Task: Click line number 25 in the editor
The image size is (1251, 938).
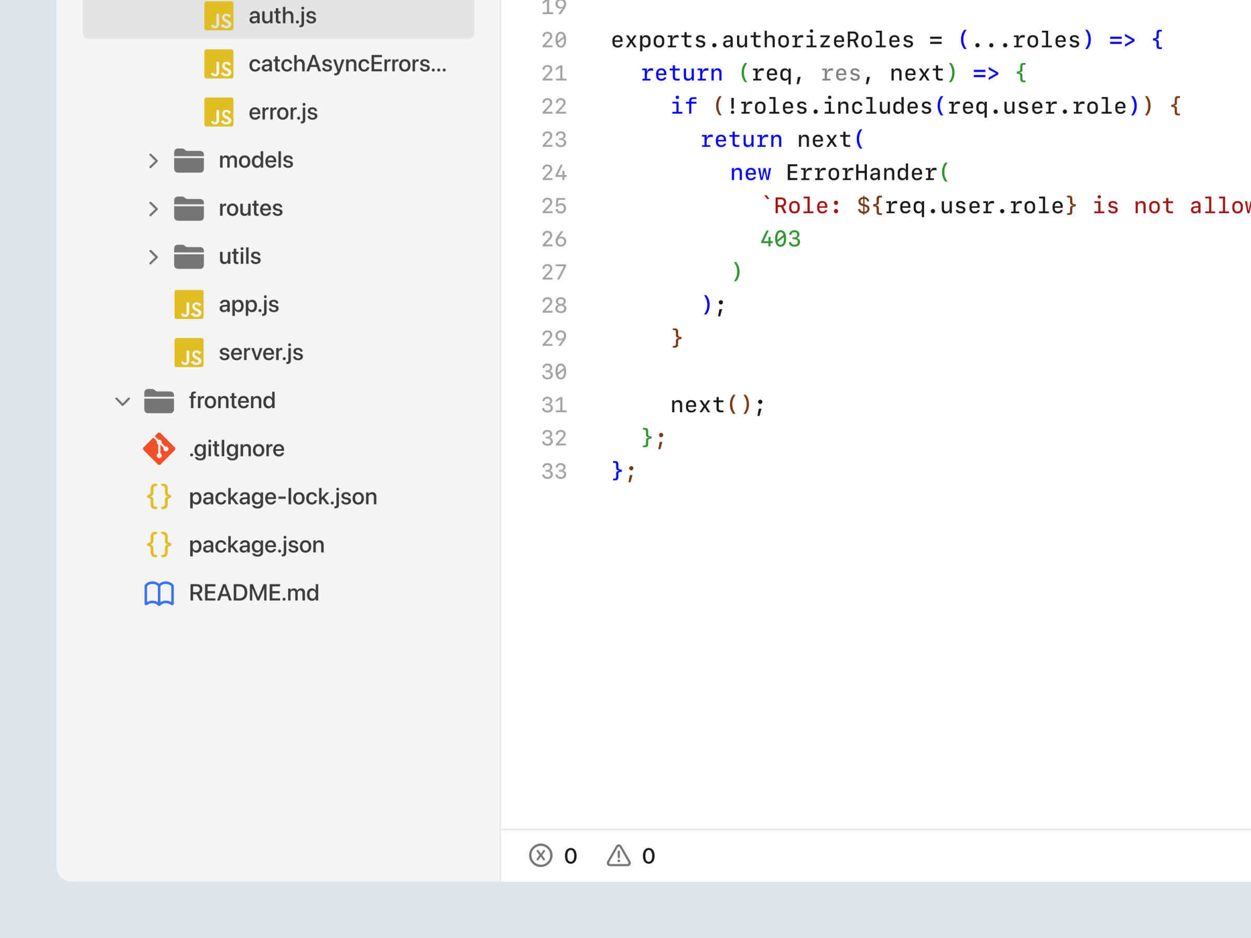Action: 554,206
